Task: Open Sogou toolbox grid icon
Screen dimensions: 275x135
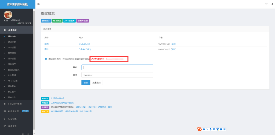Action: point(224,129)
